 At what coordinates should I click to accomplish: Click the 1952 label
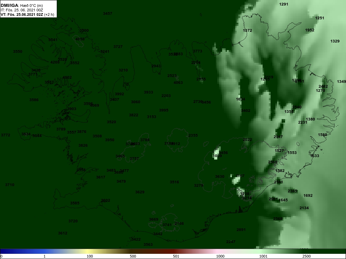coord(310,30)
